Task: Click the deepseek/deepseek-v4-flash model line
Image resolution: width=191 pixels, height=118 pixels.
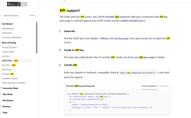Action: (90, 105)
